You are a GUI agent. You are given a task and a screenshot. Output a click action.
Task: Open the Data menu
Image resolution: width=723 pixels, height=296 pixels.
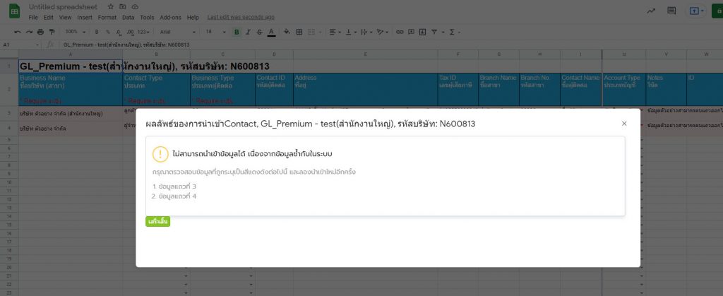point(129,18)
